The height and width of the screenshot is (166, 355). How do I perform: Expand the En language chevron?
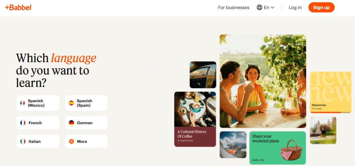[272, 8]
